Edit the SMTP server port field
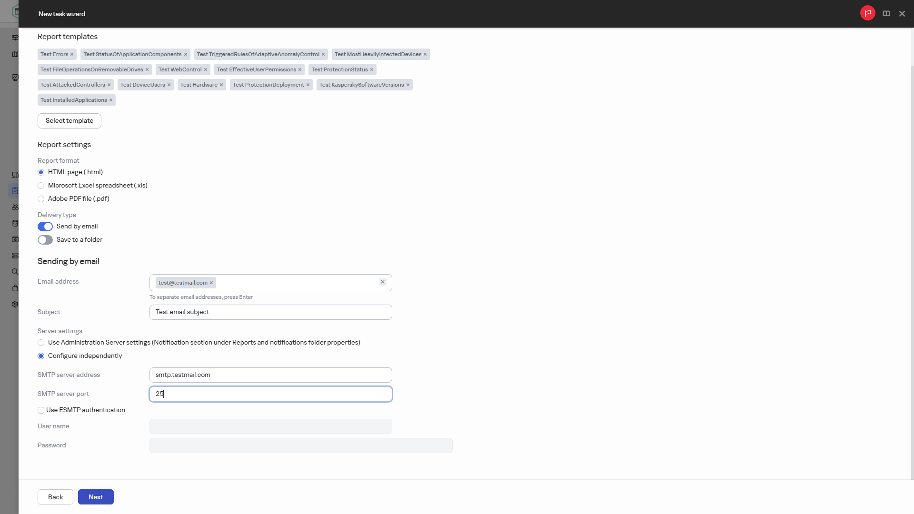Viewport: 914px width, 514px height. (271, 394)
